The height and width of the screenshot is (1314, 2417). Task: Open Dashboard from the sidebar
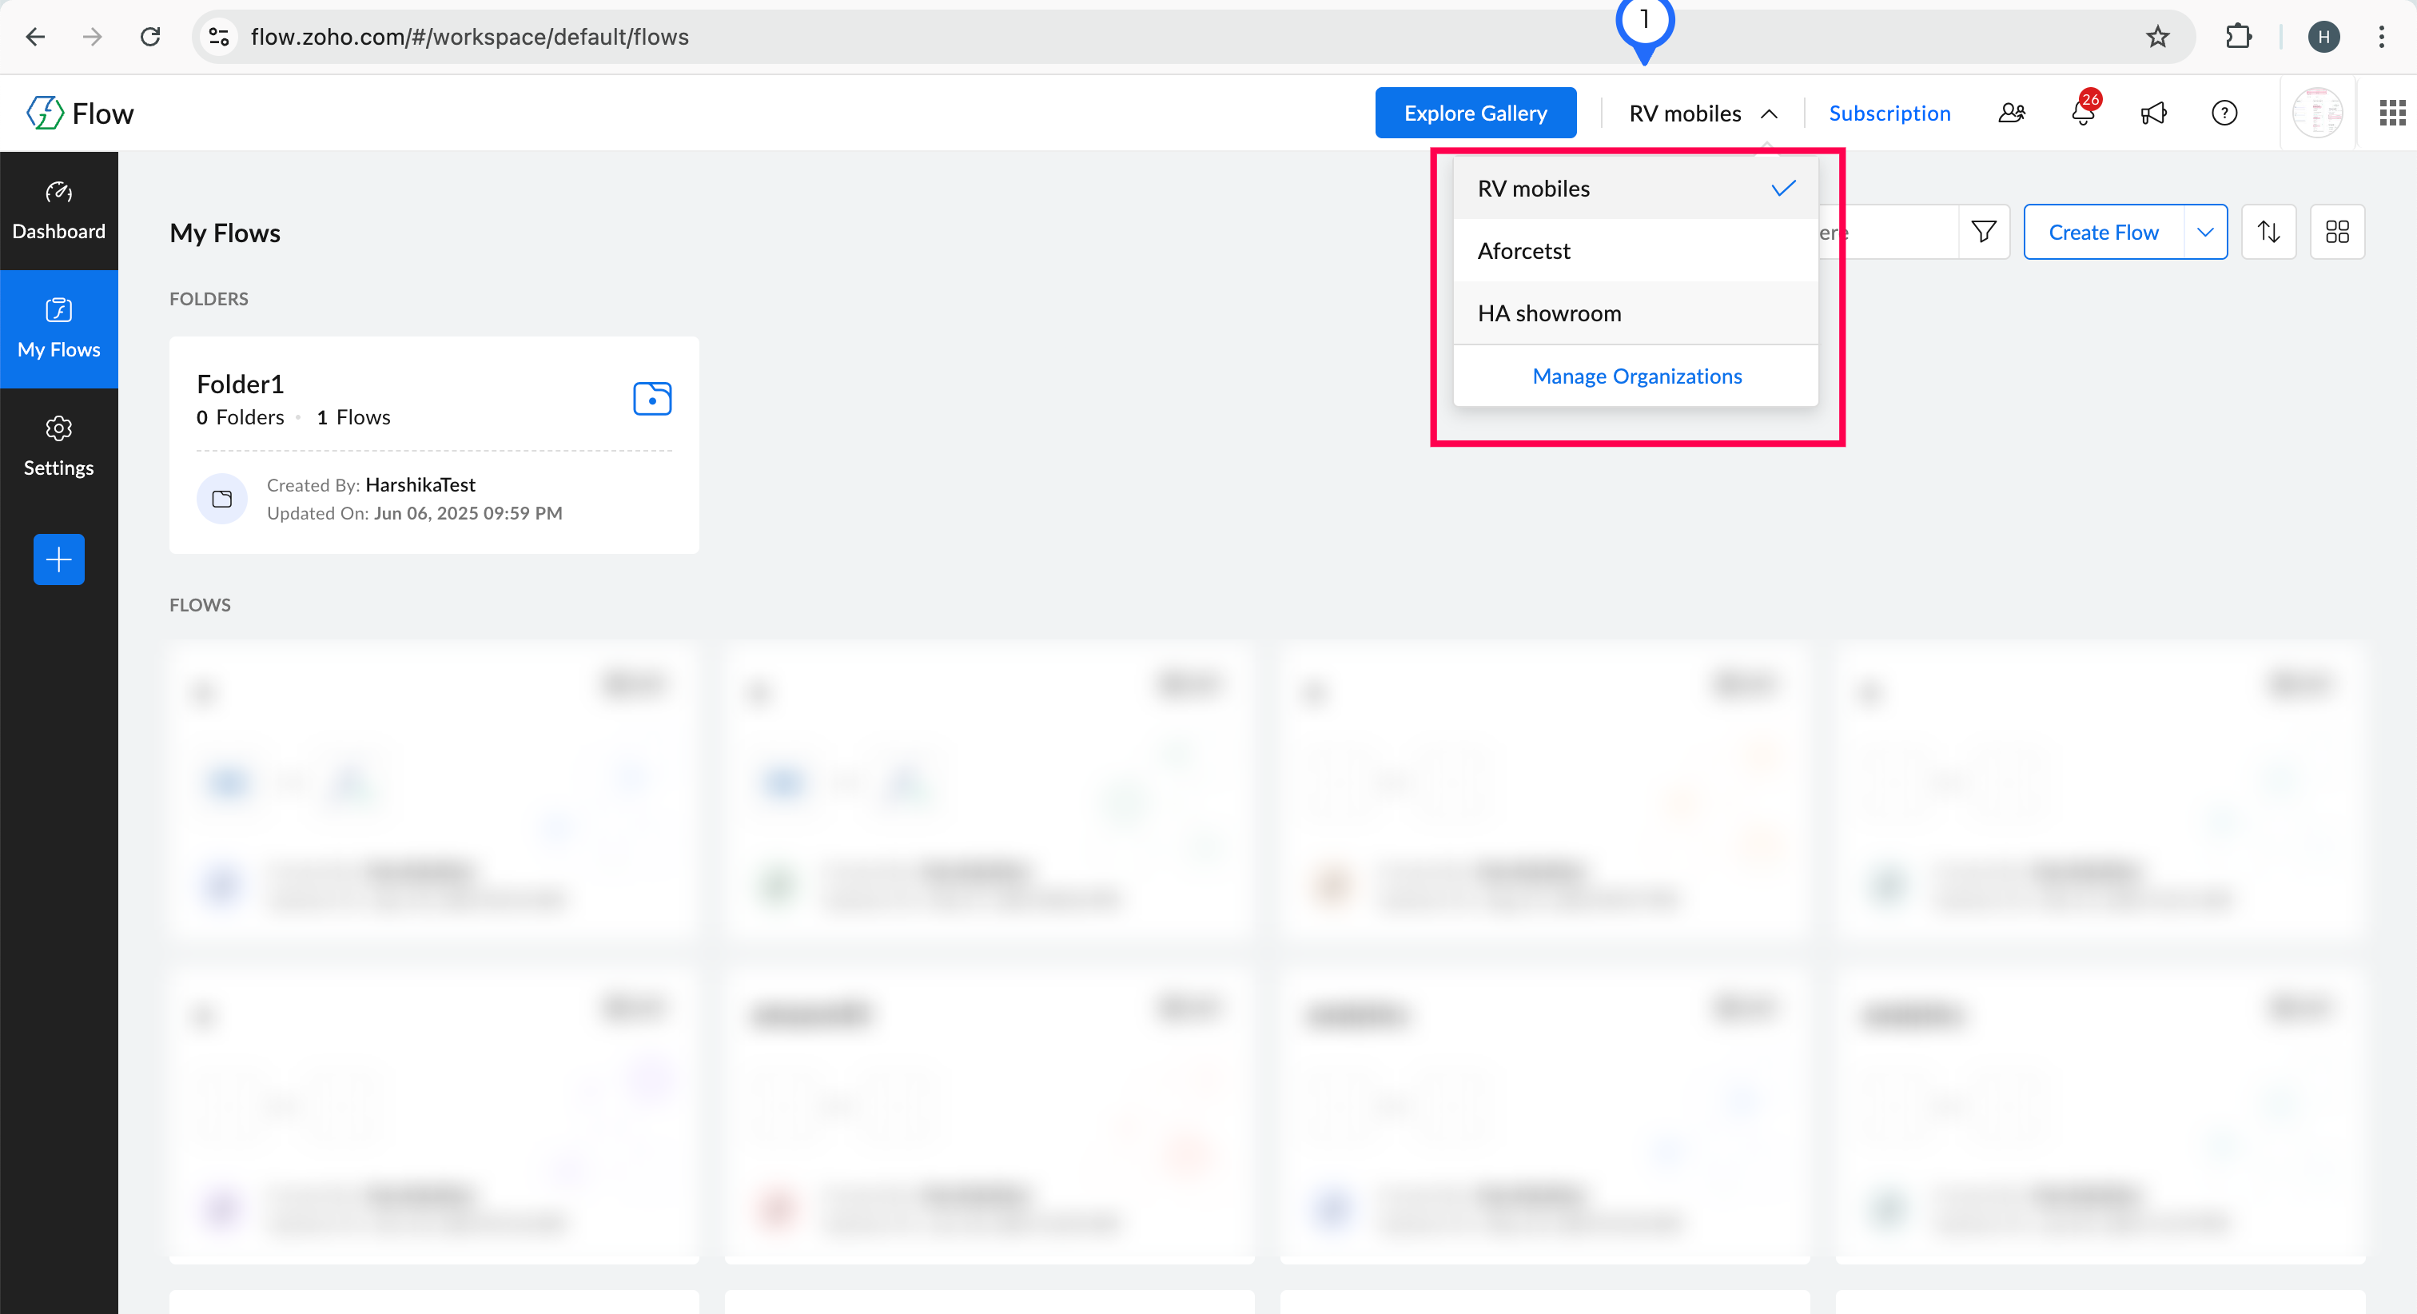[x=59, y=211]
